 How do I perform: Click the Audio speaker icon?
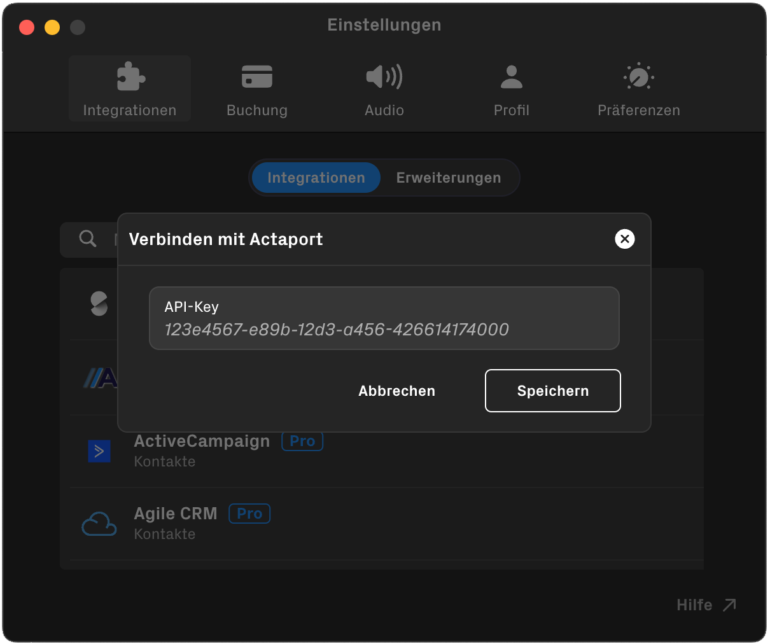[384, 76]
